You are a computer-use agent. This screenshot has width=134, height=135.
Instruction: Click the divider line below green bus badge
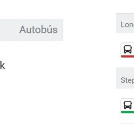[127, 123]
